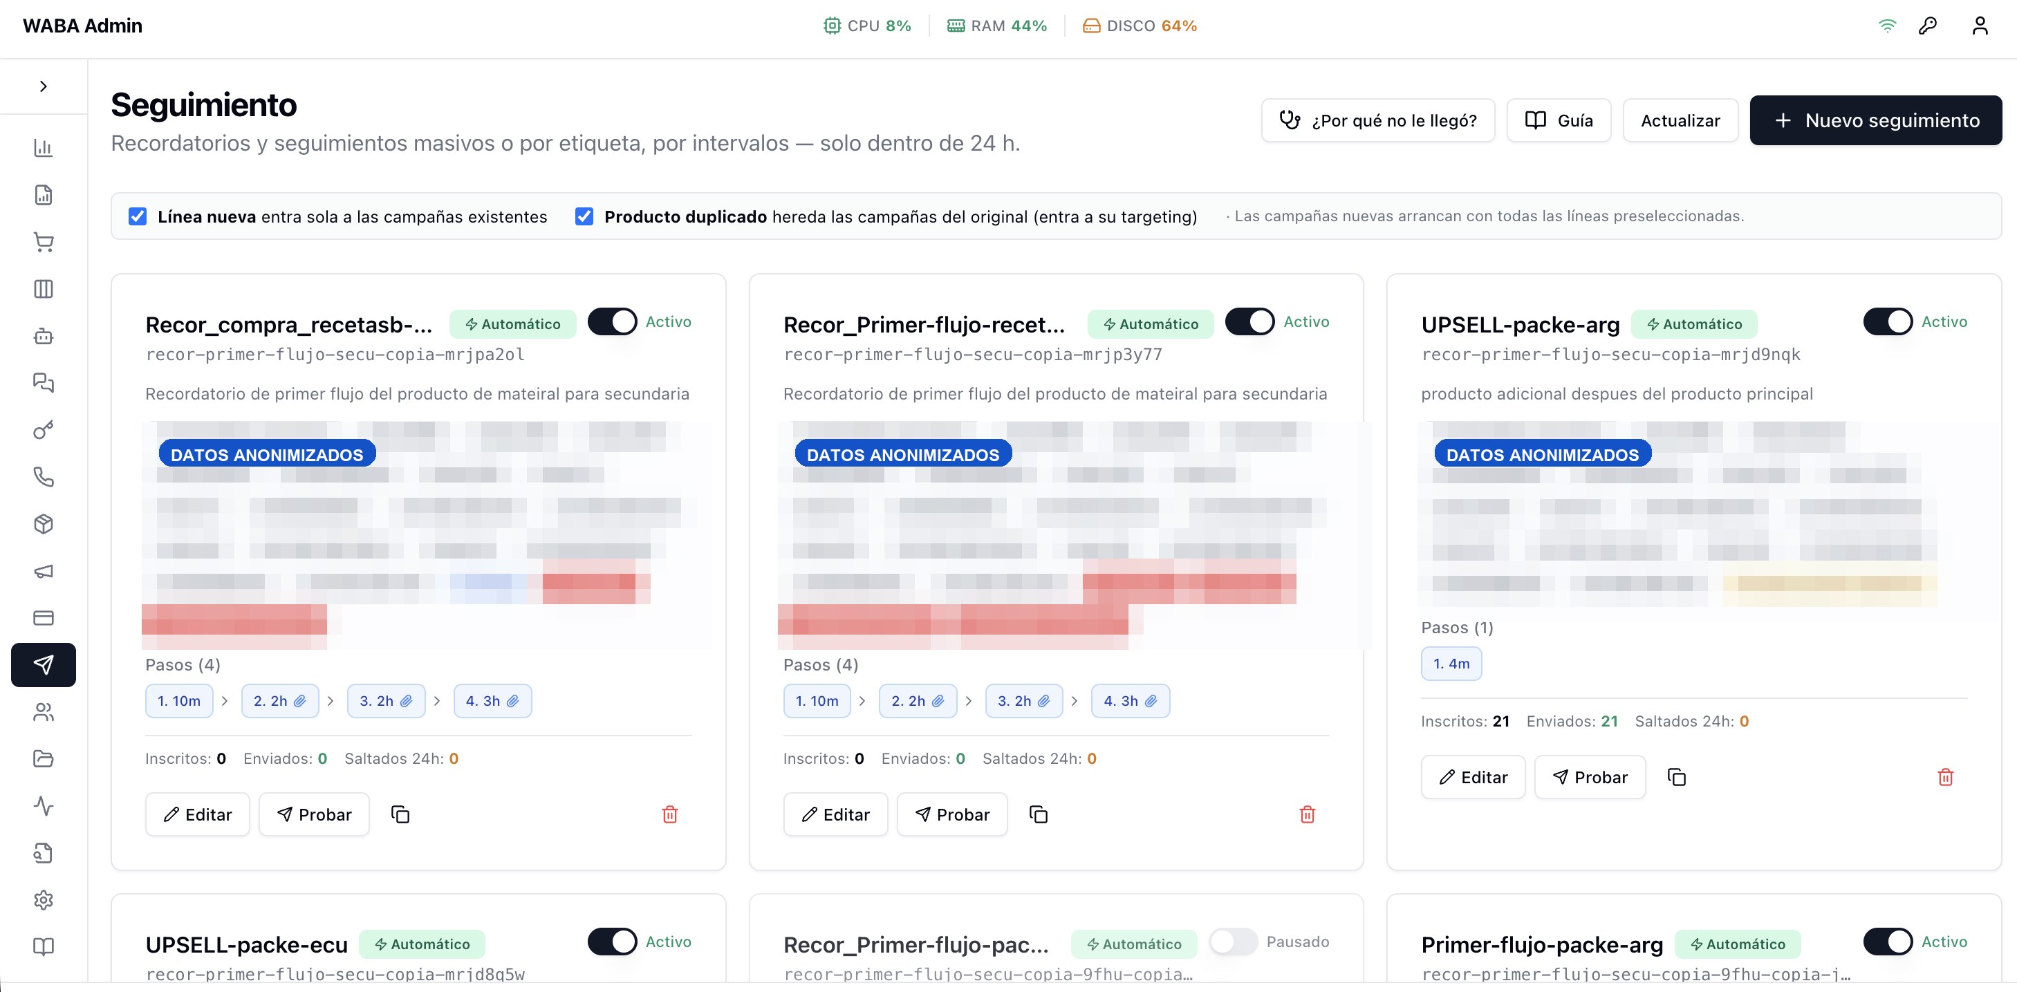Uncheck the Producto duplicado checkbox
This screenshot has height=992, width=2017.
pyautogui.click(x=584, y=216)
